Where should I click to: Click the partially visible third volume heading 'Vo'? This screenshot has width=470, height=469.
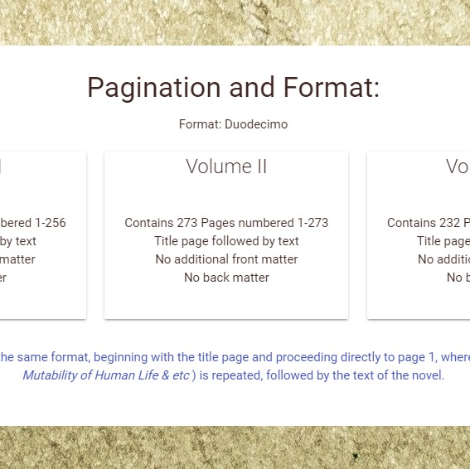(458, 167)
